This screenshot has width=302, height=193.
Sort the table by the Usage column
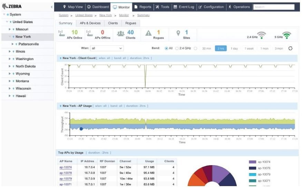[x=149, y=161]
